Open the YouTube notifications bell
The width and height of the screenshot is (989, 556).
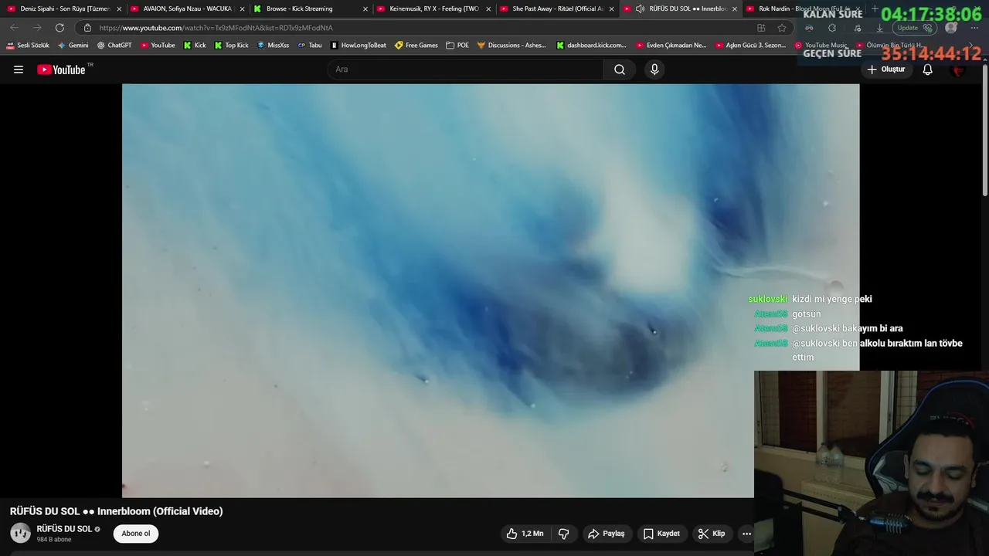click(x=928, y=69)
